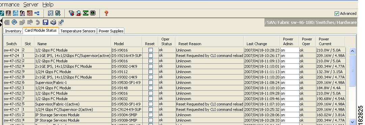Check Reset for DS-C9124-K9-SUP row

pyautogui.click(x=150, y=109)
